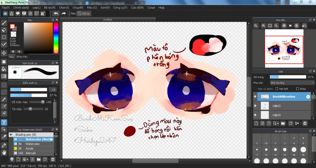
Task: Click the rainbow hue slider strip
Action: pos(56,37)
